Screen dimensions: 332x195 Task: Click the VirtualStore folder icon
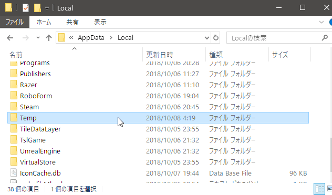pyautogui.click(x=14, y=162)
